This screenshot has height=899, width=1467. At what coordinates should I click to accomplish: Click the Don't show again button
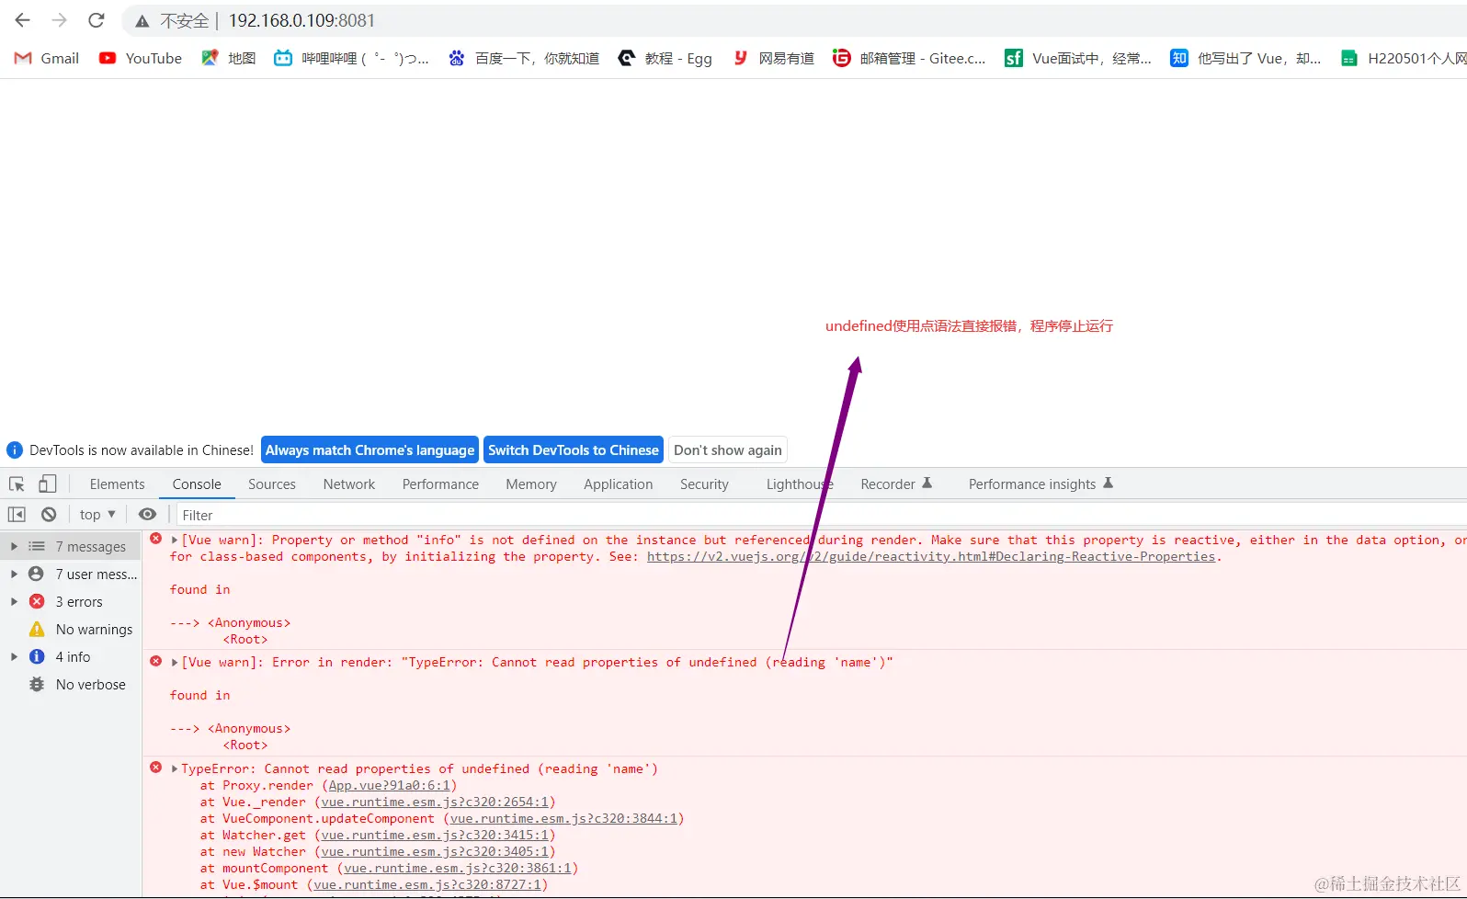click(x=728, y=450)
